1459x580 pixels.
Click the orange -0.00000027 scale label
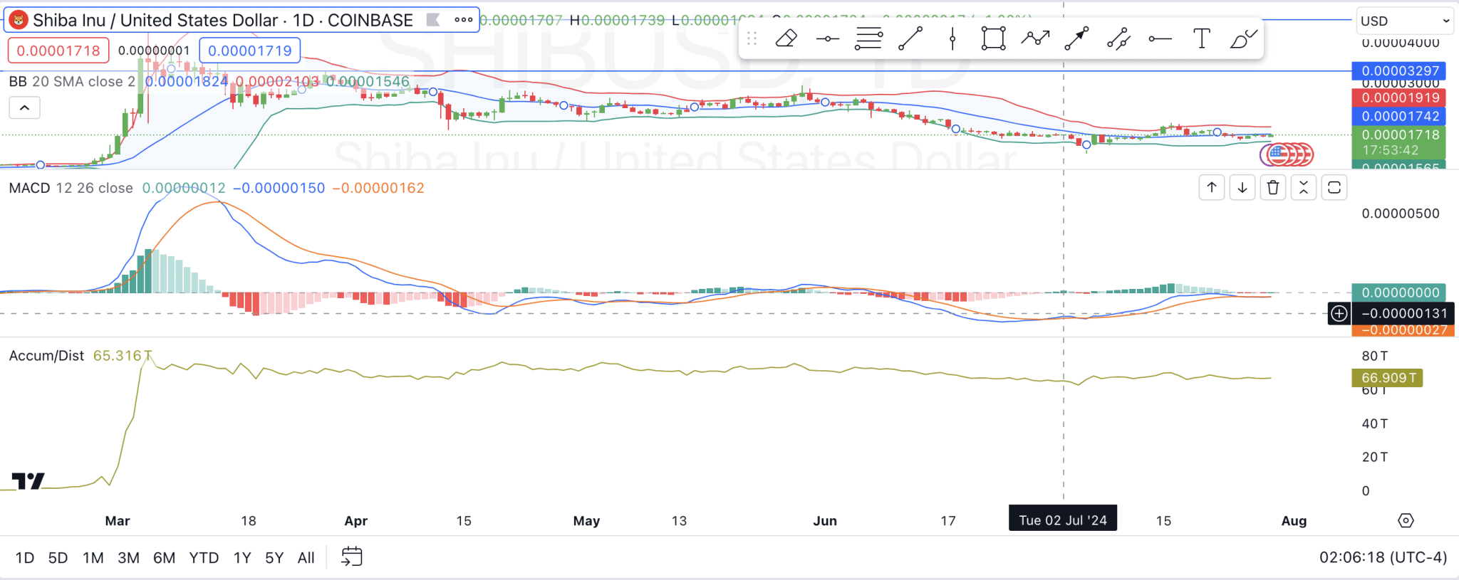pos(1403,330)
